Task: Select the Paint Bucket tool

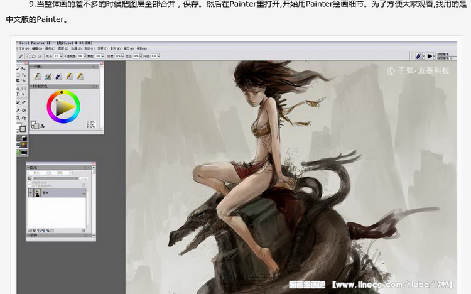Action: [x=24, y=111]
